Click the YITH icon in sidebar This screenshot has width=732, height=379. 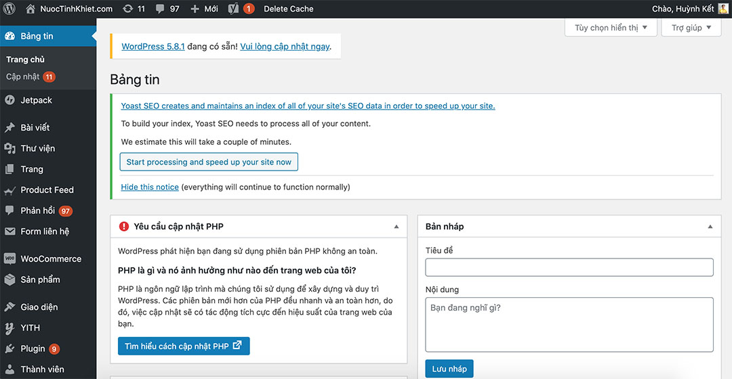[x=9, y=328]
